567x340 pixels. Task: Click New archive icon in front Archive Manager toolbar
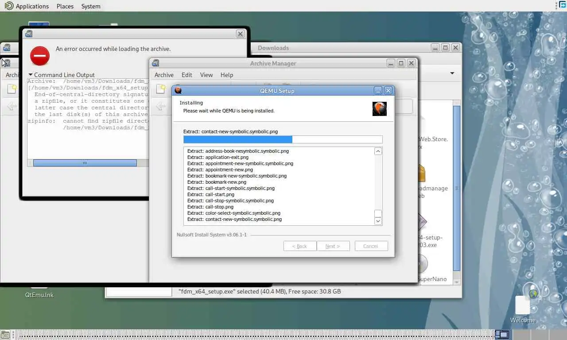[161, 89]
